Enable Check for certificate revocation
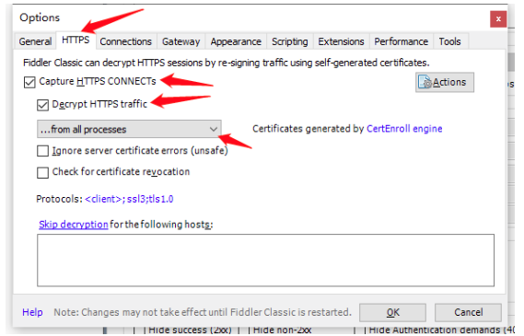 coord(42,173)
